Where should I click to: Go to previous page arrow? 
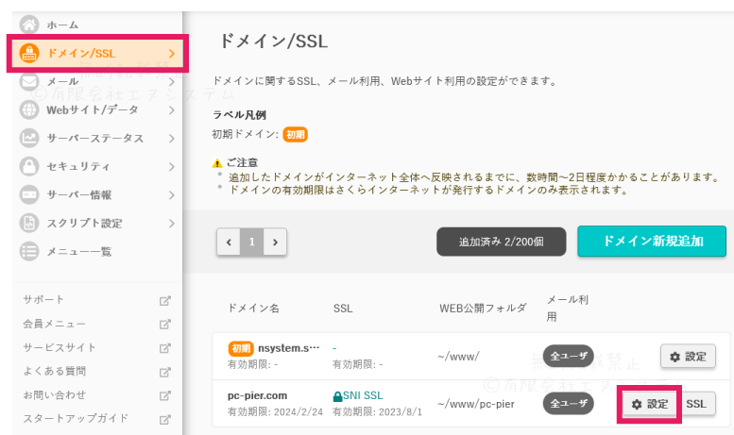click(229, 242)
